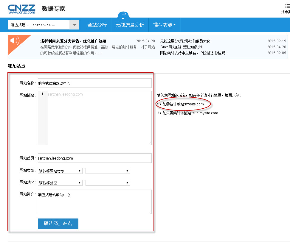The width and height of the screenshot is (290, 242).
Task: Open the 请选择地区 dropdown
Action: pyautogui.click(x=60, y=182)
